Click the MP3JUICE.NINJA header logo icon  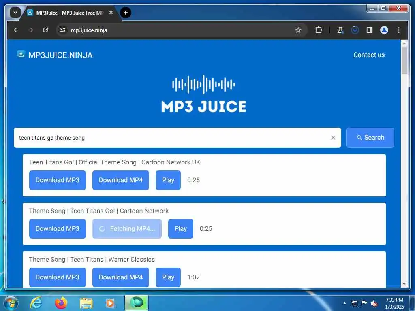[21, 54]
